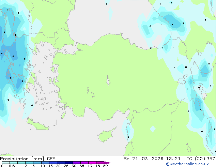The width and height of the screenshot is (216, 167).
Task: Click the '25' legend scale label
Action: click(x=66, y=166)
